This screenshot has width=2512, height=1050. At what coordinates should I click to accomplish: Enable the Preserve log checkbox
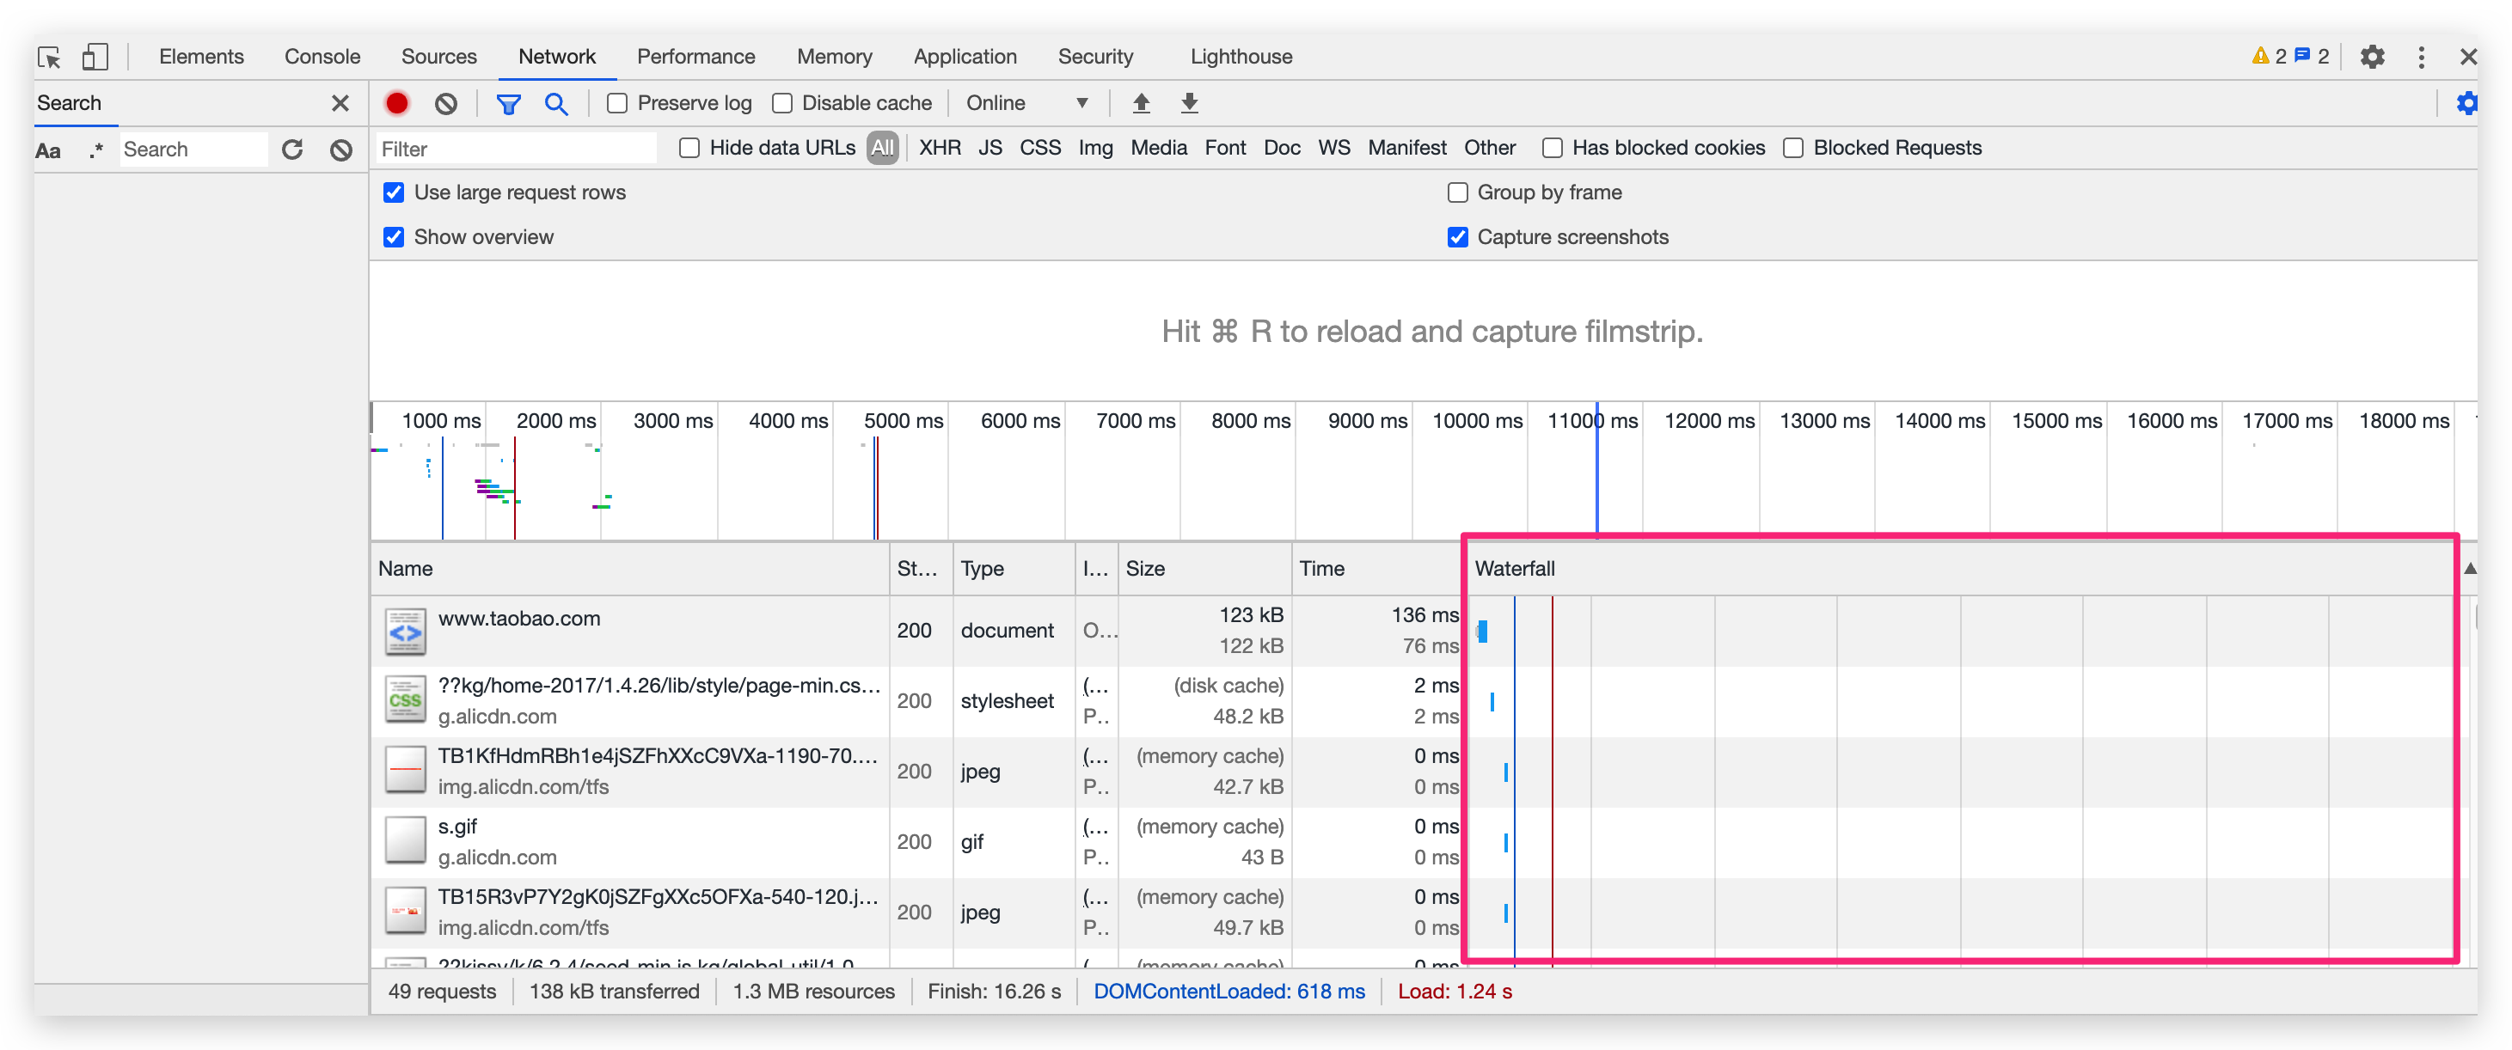click(x=617, y=103)
